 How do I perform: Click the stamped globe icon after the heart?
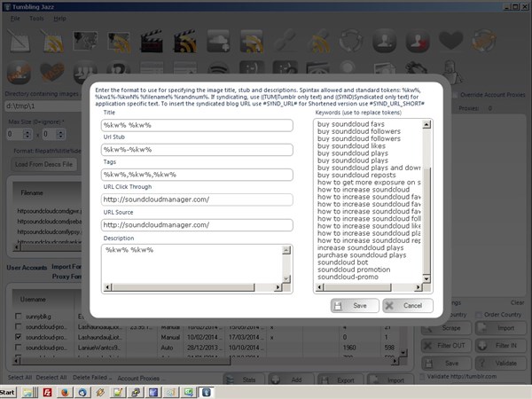[x=484, y=41]
